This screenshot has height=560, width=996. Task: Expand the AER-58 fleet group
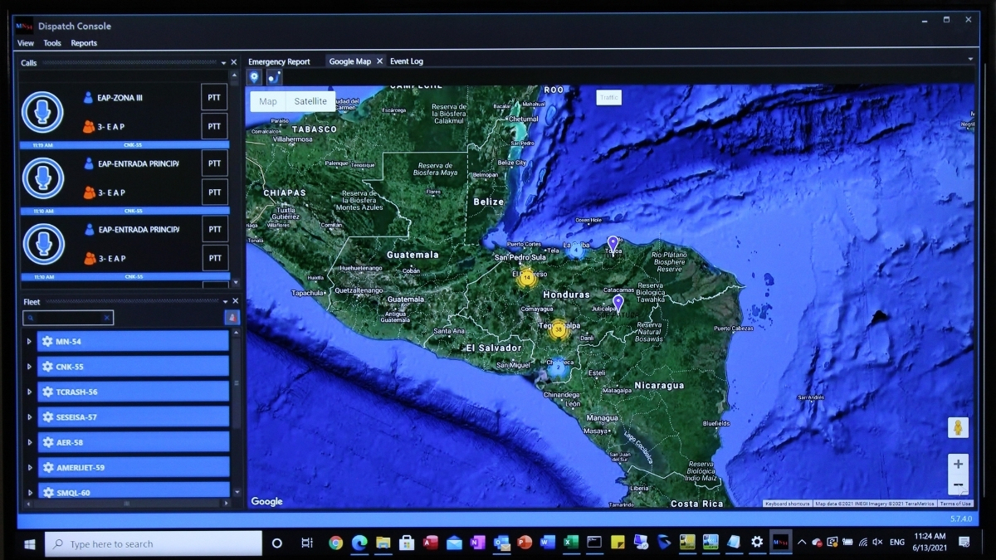coord(29,442)
